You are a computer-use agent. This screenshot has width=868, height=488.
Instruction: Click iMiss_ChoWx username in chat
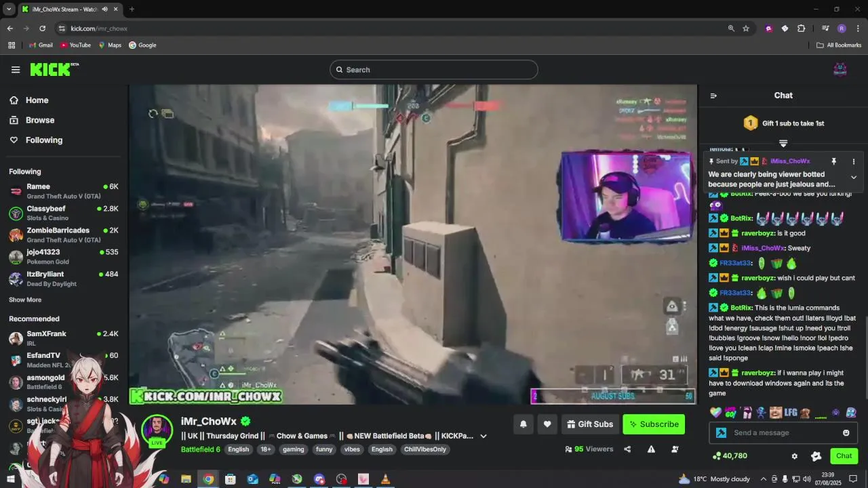(762, 248)
